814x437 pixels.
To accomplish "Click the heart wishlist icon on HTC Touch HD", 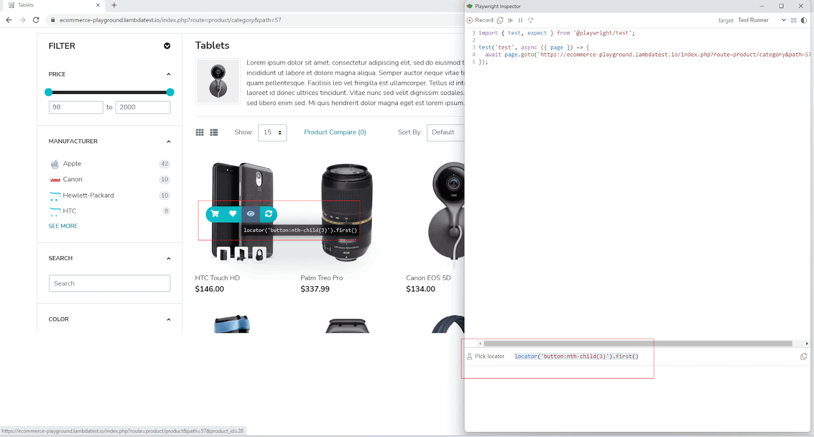I will click(232, 214).
